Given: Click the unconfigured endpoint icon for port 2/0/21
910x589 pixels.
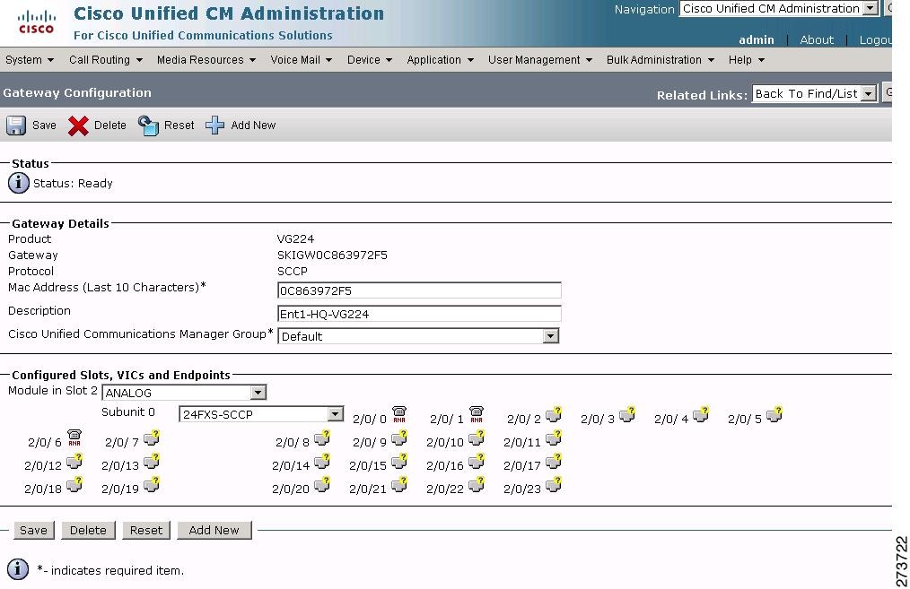Looking at the screenshot, I should 399,484.
